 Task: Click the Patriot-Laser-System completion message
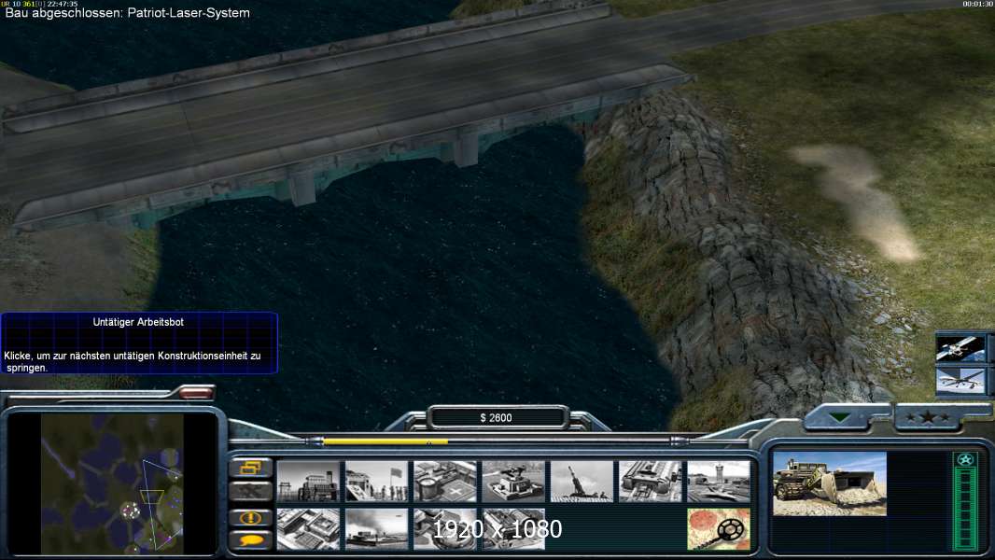coord(128,13)
